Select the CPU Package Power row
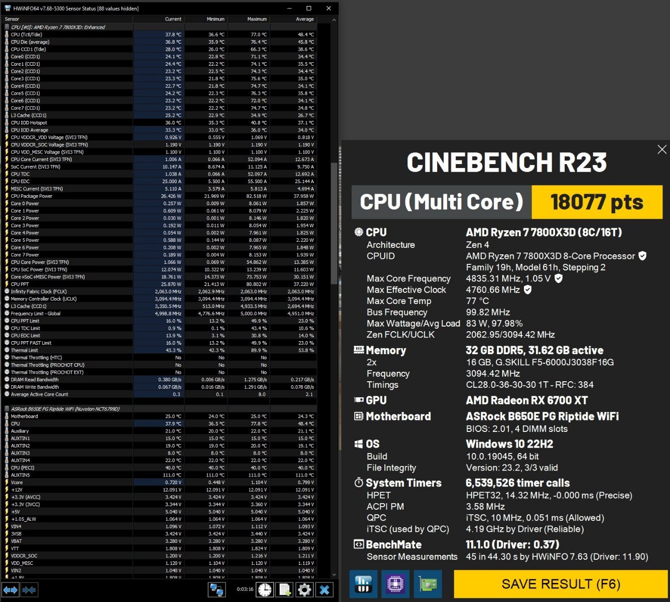The height and width of the screenshot is (602, 670). 160,196
